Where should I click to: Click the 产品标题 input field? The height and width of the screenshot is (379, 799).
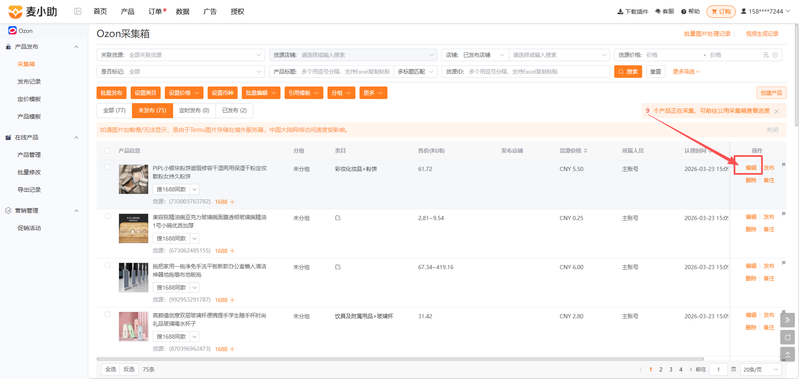(331, 72)
